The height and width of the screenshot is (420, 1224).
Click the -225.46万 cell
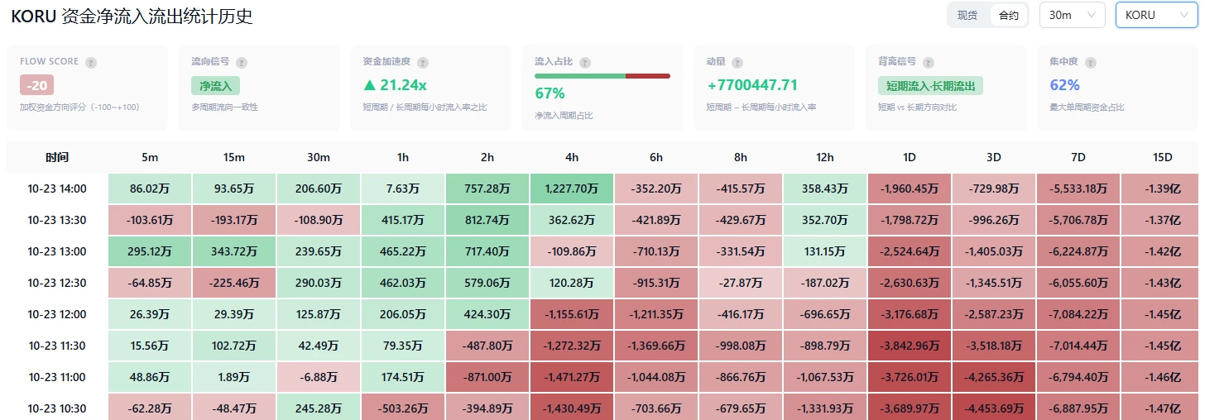(x=234, y=283)
